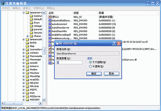
Task: Select the AutoShareServer DWORD icon
Action: 50,27
